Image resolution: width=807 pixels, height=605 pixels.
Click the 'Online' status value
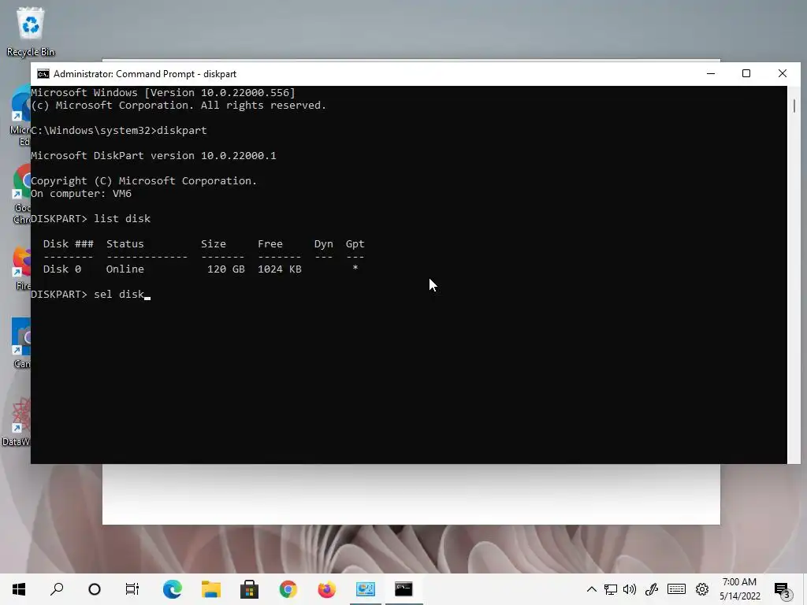(125, 269)
